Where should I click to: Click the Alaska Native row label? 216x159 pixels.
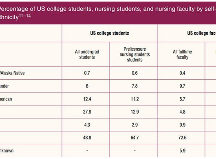point(12,73)
